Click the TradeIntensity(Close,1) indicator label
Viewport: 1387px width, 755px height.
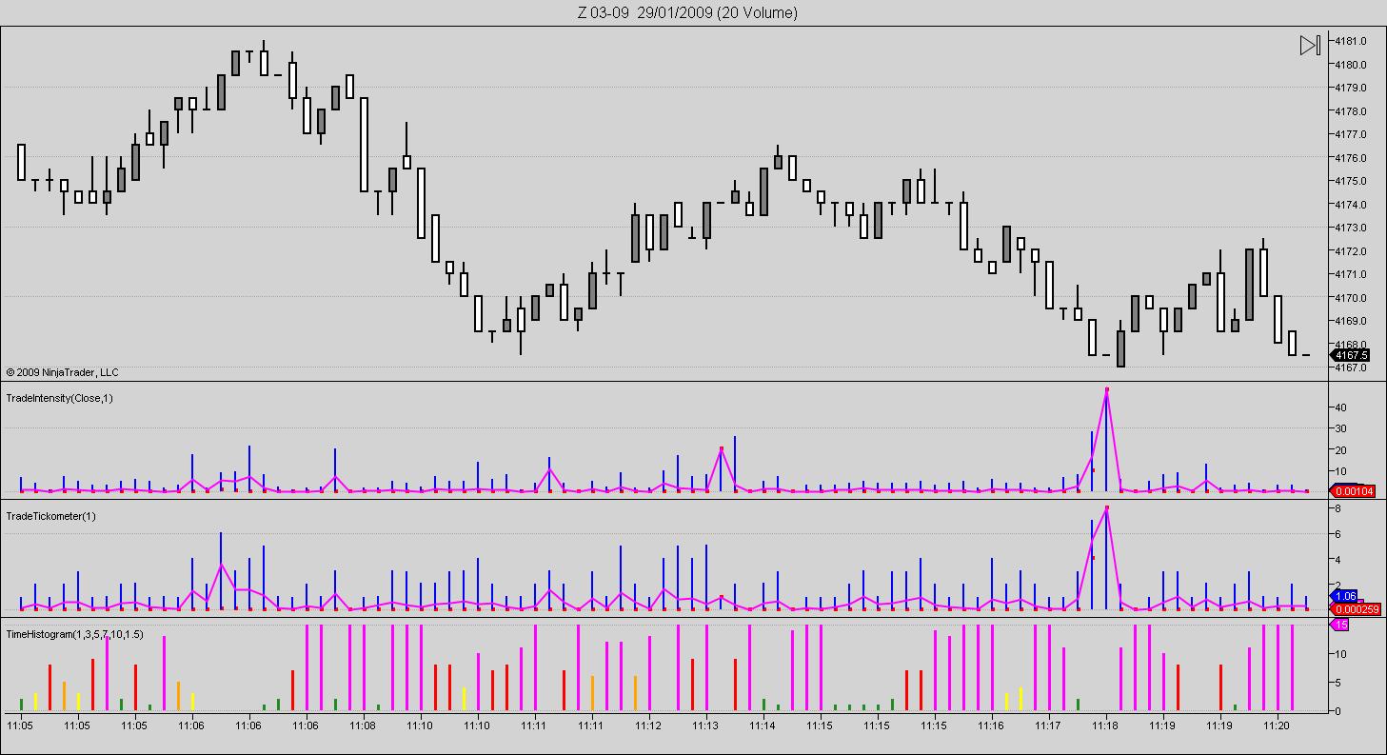coord(59,398)
